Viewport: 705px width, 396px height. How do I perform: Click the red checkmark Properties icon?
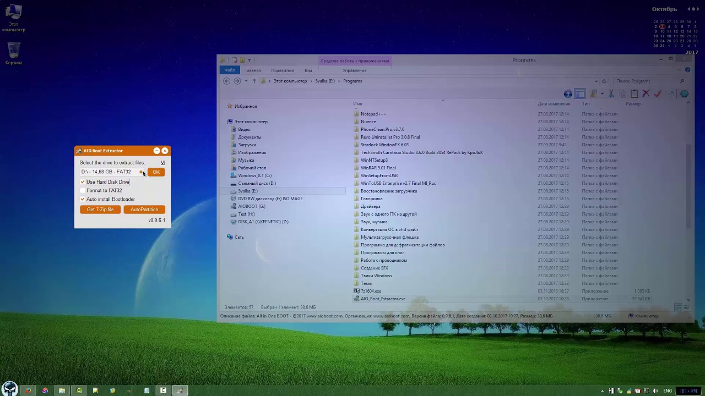pos(657,94)
